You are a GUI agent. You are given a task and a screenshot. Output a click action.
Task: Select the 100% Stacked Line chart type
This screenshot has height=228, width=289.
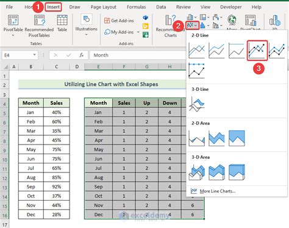point(237,51)
